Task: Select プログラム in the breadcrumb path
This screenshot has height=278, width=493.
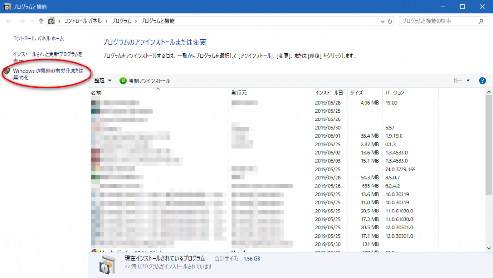Action: 123,21
